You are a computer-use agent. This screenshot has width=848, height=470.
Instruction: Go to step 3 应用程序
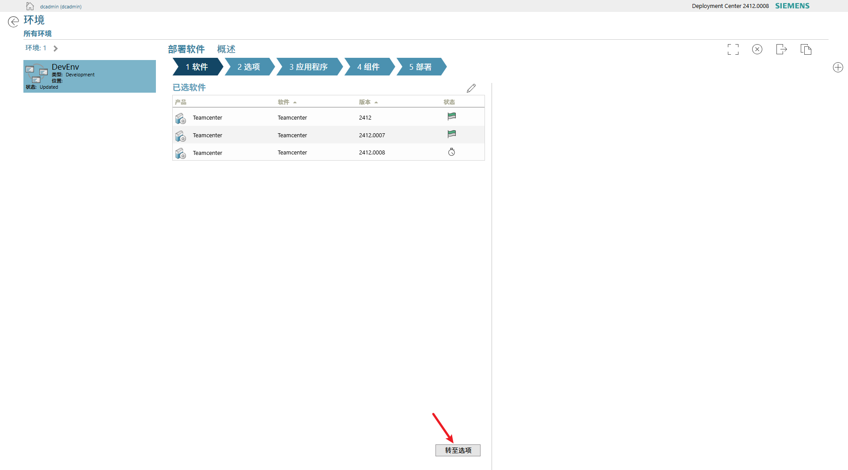coord(308,67)
